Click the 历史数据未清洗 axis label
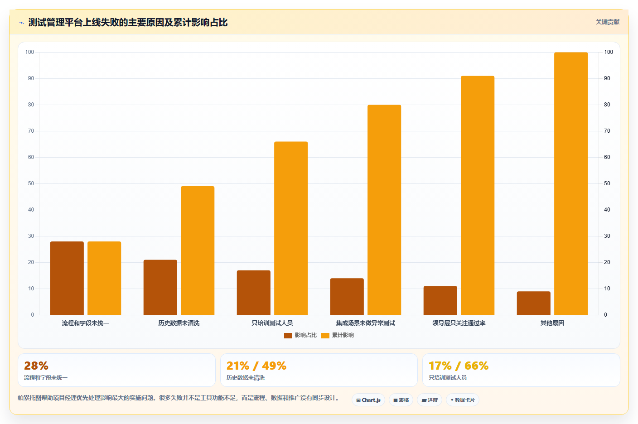The image size is (638, 424). click(179, 323)
